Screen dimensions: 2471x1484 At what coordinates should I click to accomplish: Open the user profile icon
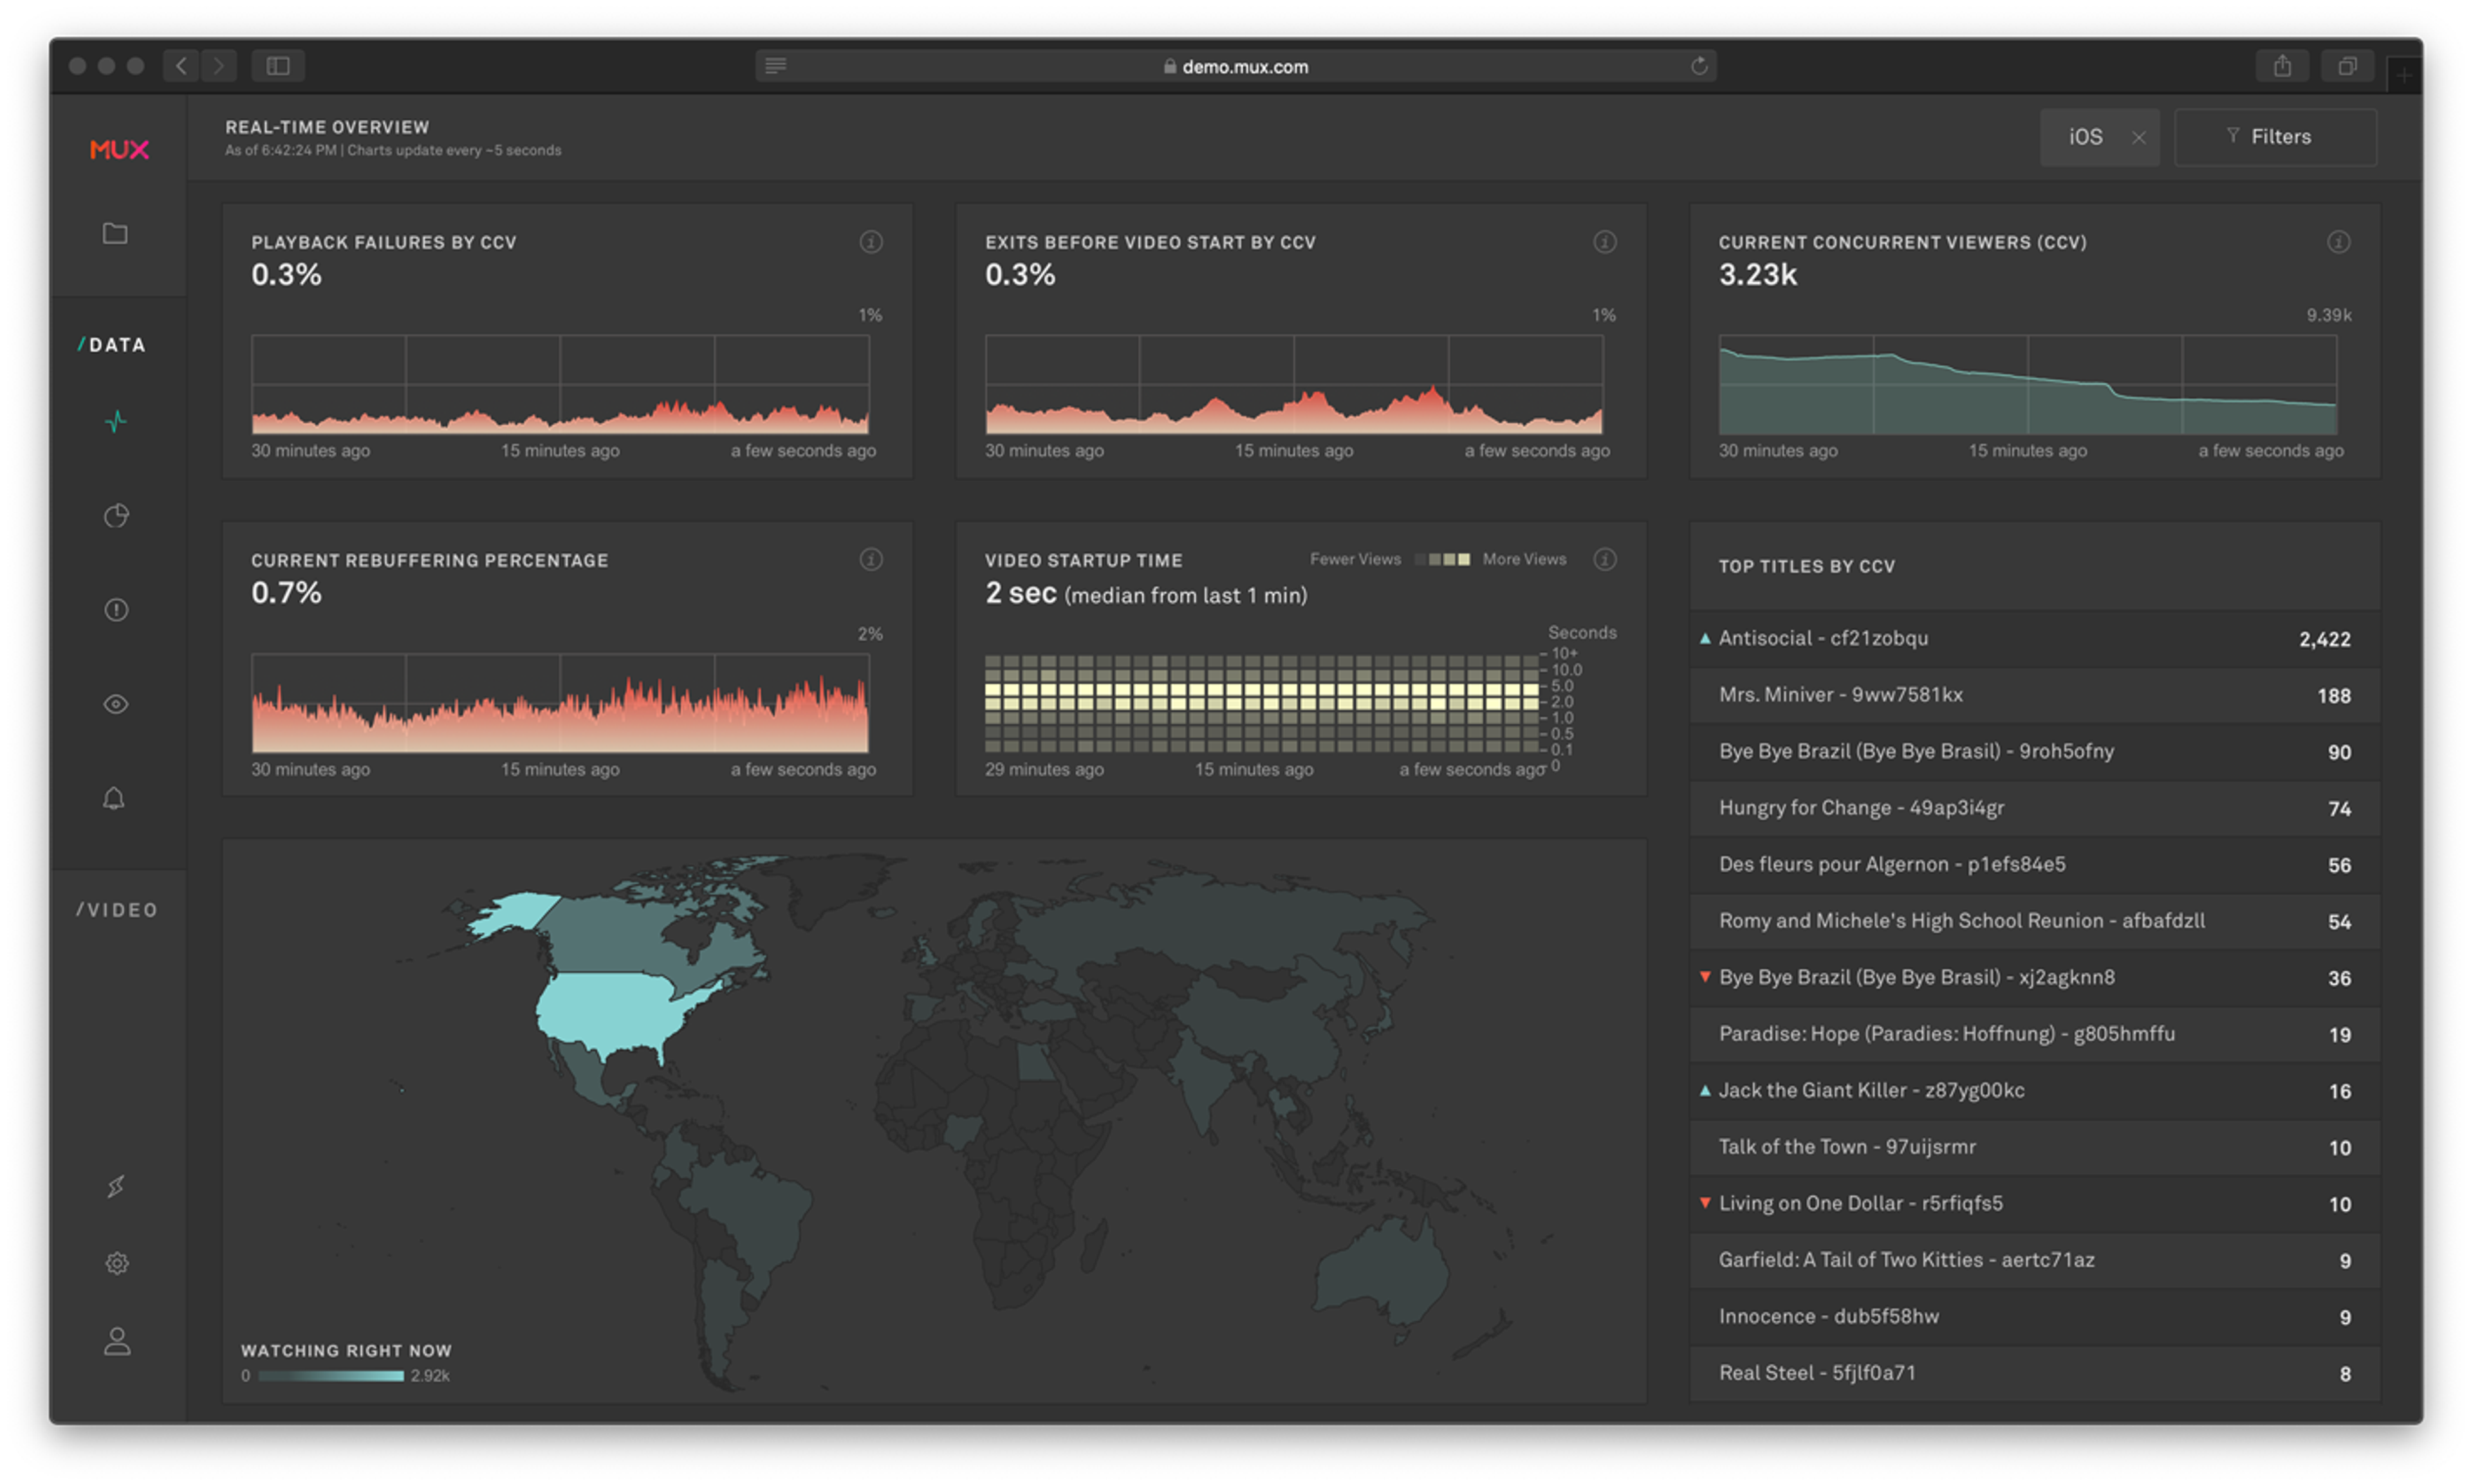(x=117, y=1341)
